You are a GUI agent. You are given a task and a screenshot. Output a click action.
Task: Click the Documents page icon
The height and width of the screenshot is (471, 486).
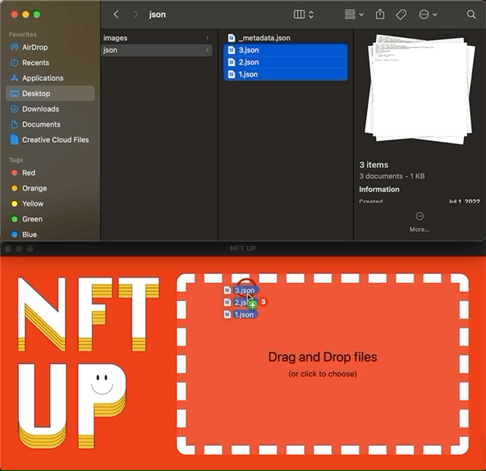click(x=14, y=124)
